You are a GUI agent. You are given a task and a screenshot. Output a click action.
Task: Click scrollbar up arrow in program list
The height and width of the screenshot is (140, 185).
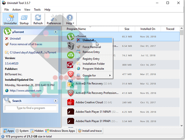182,28
